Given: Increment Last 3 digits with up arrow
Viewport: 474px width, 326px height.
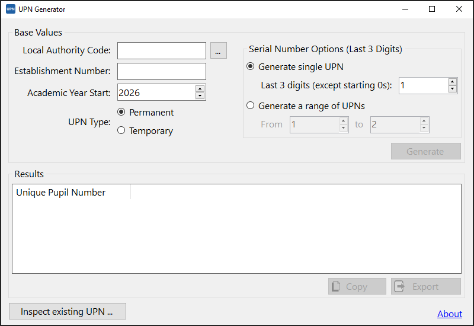Looking at the screenshot, I should tap(452, 82).
